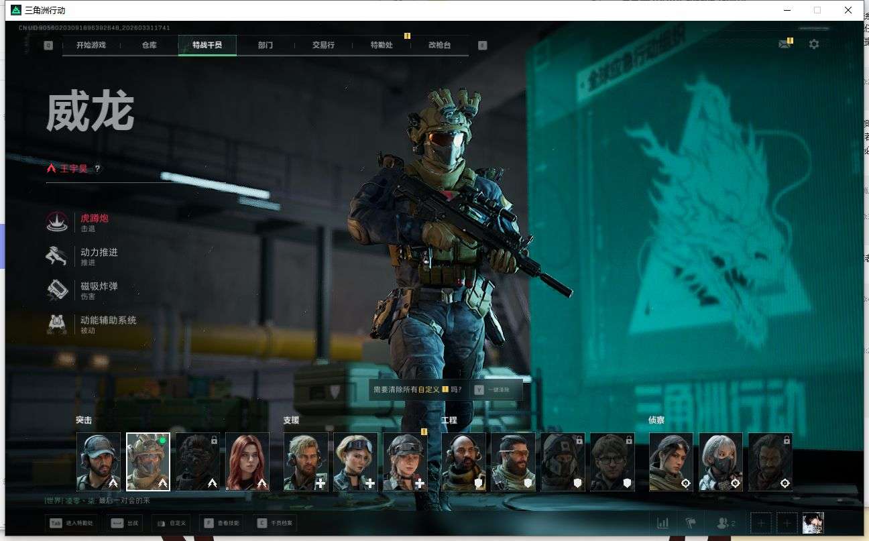Image resolution: width=869 pixels, height=541 pixels.
Task: Select the red-haired 突击 operator portrait
Action: pos(247,462)
